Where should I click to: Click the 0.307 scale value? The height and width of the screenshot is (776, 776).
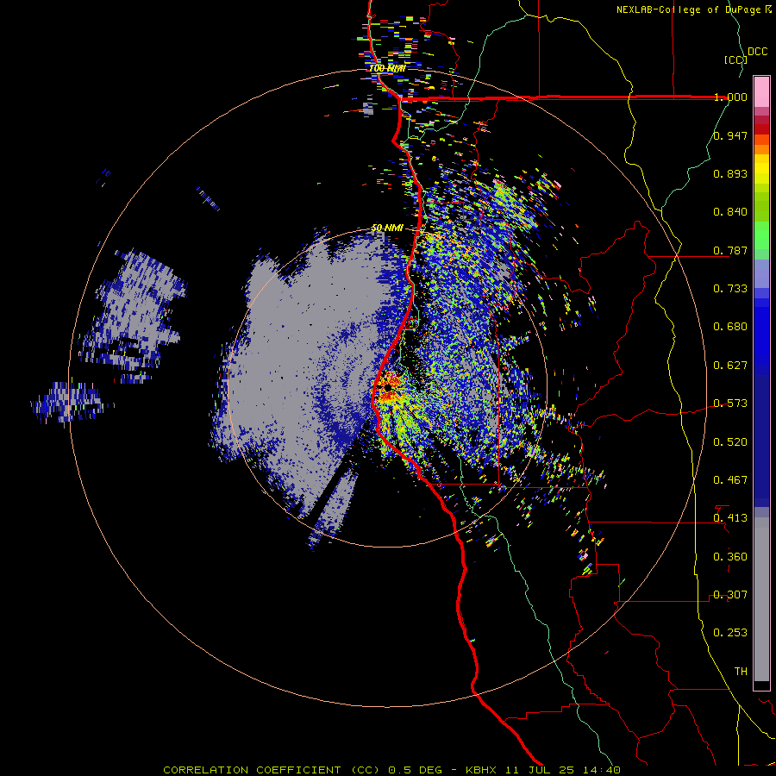[x=730, y=595]
